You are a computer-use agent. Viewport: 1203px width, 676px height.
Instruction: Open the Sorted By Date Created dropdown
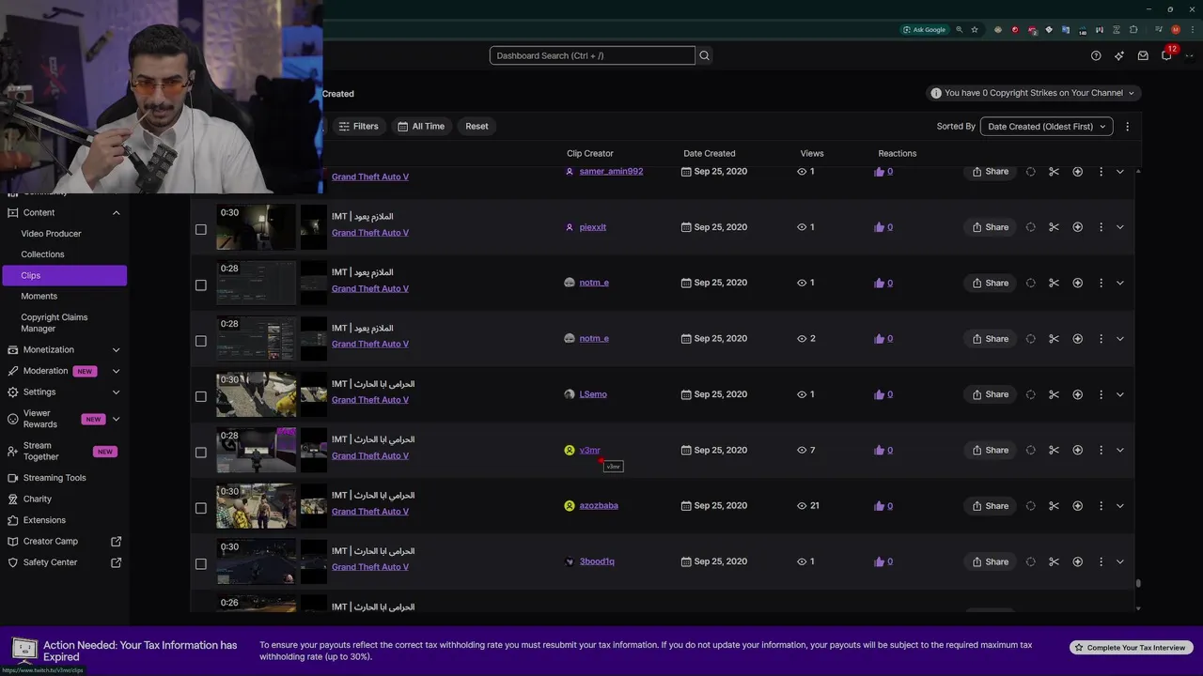[x=1046, y=126]
